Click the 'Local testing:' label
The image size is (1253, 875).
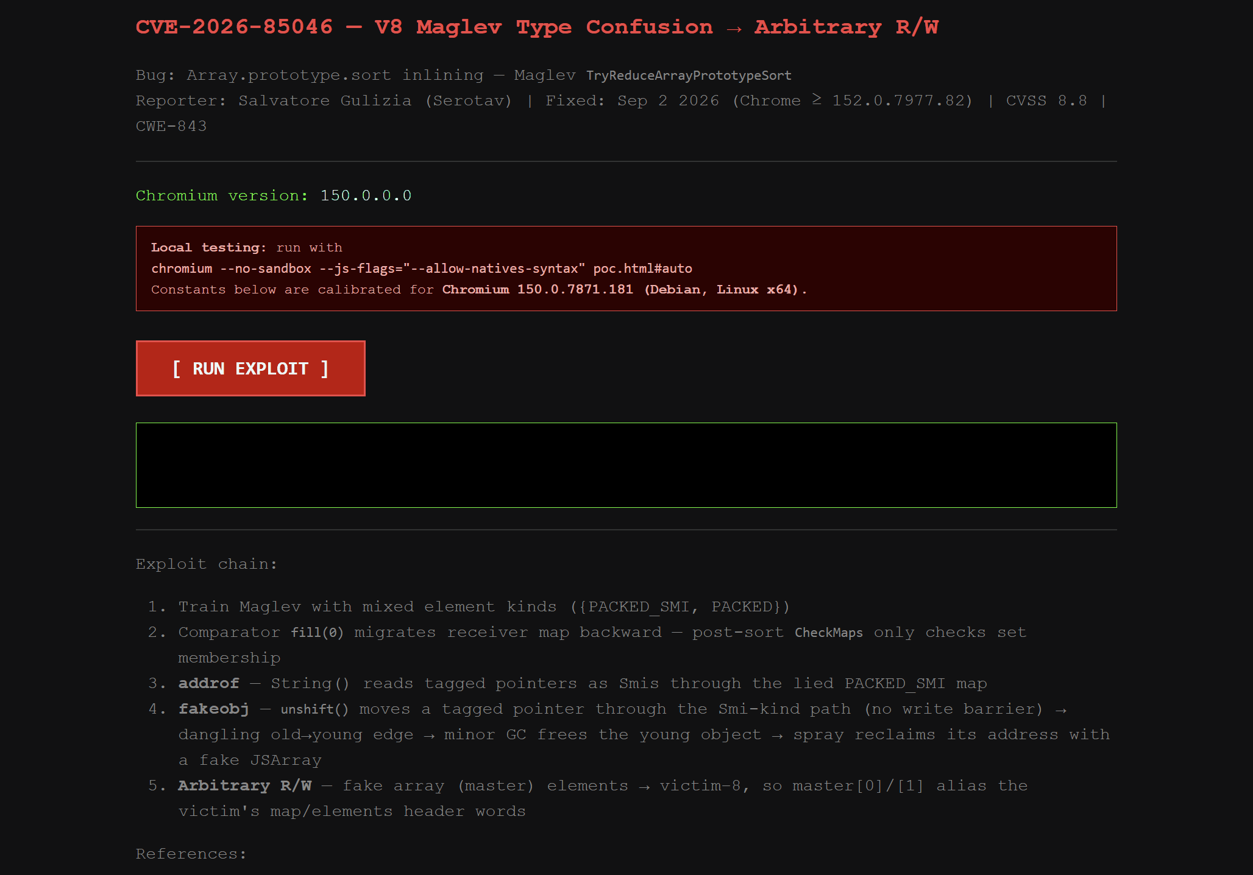pos(208,248)
